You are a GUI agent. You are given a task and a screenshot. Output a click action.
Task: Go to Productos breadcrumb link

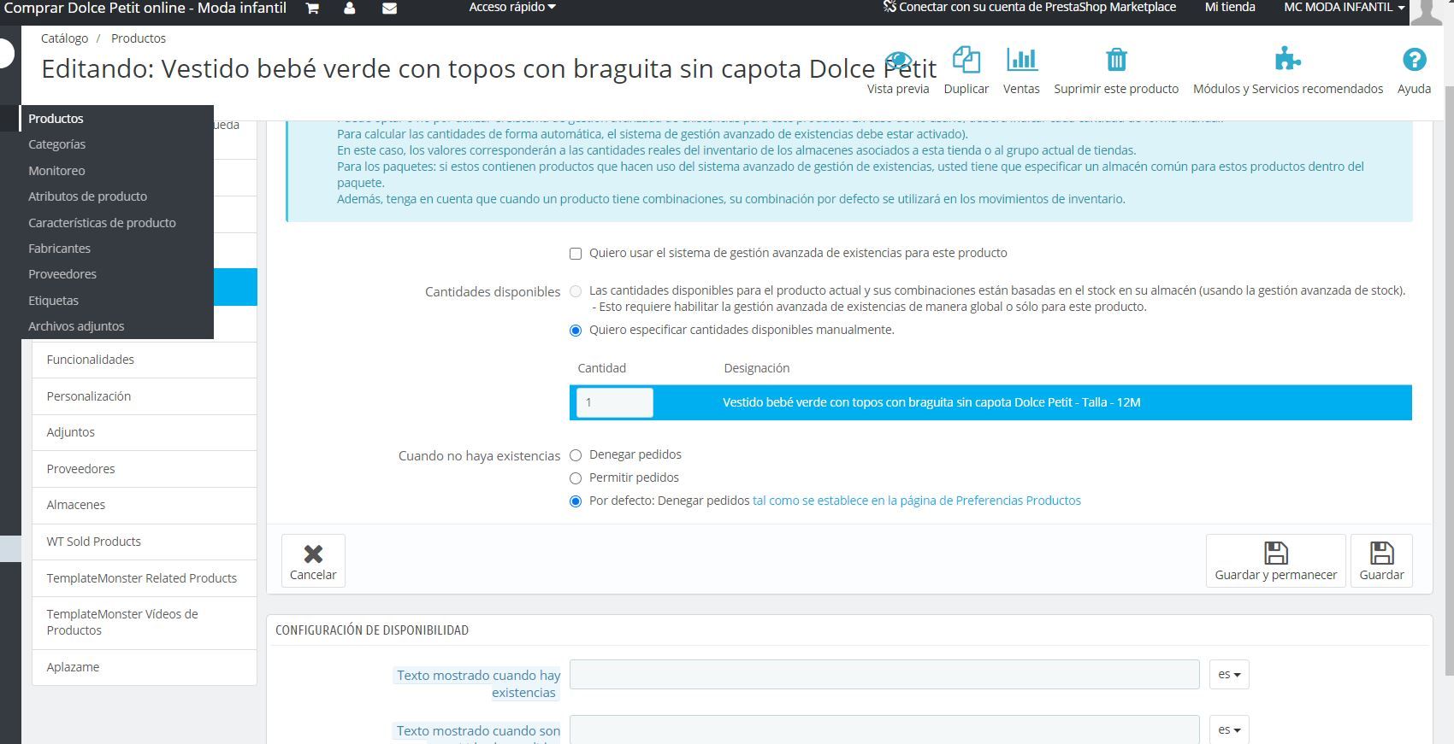click(x=139, y=38)
